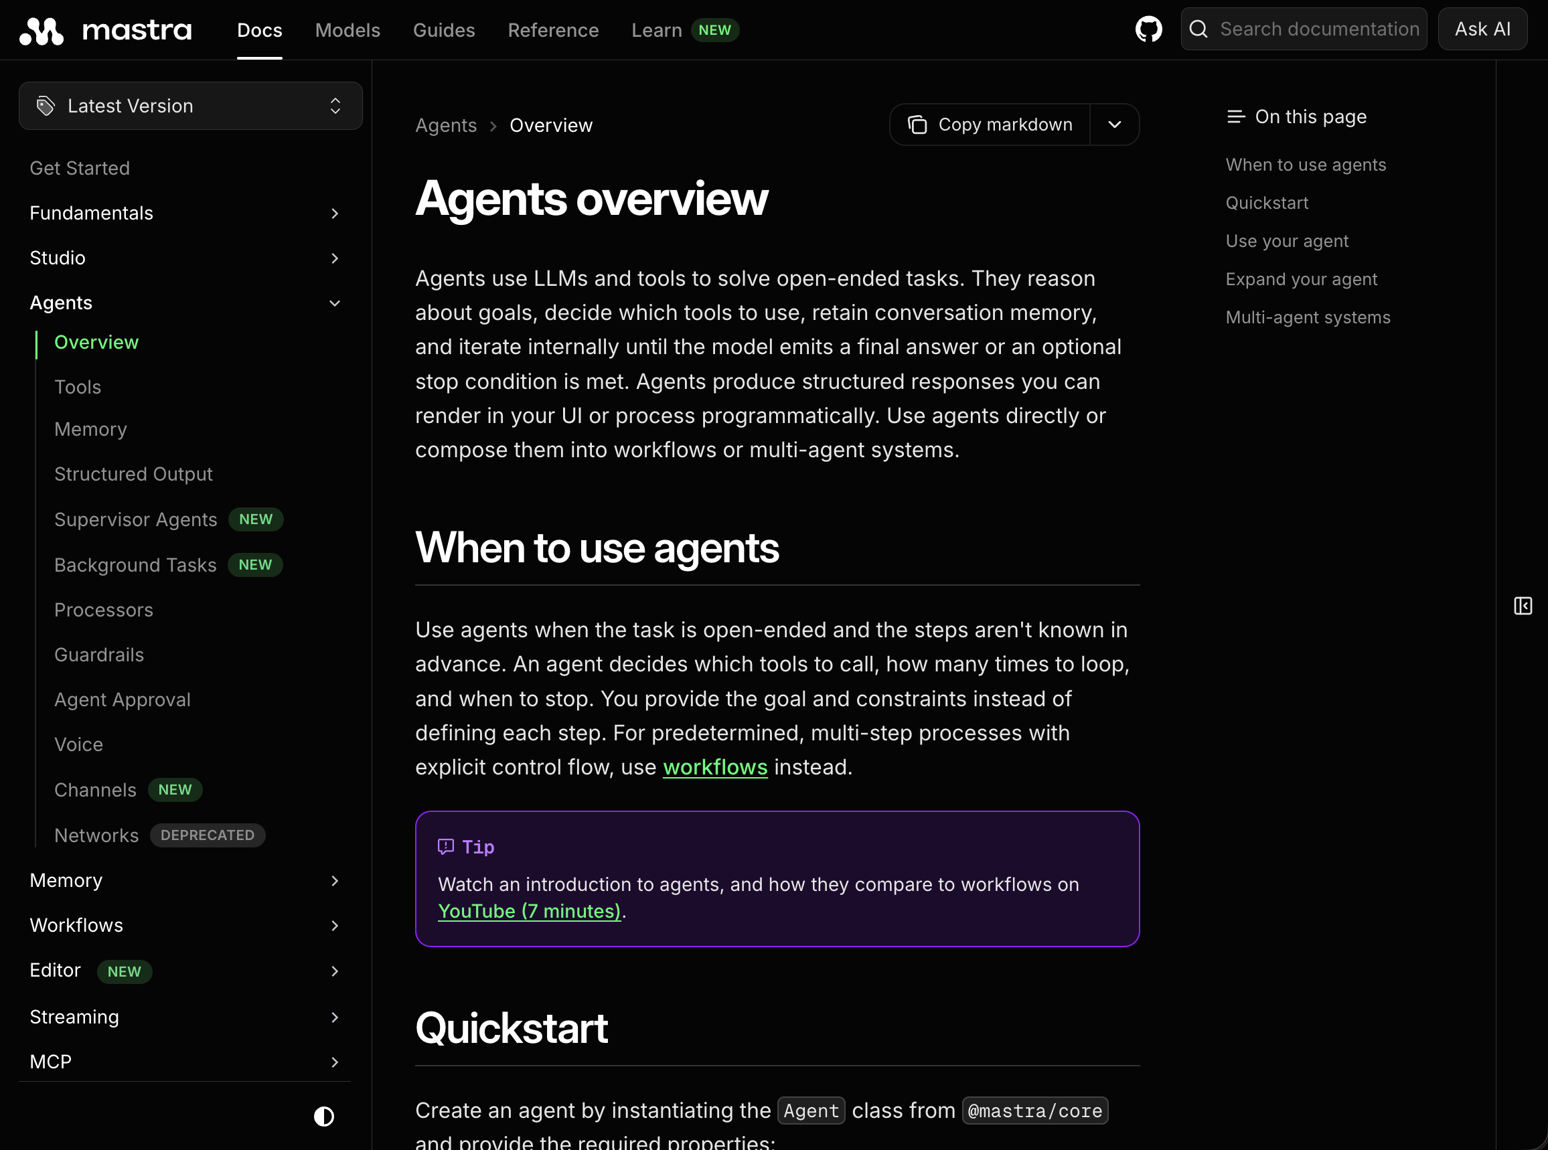The height and width of the screenshot is (1150, 1548).
Task: Focus the Search documentation field
Action: 1304,29
